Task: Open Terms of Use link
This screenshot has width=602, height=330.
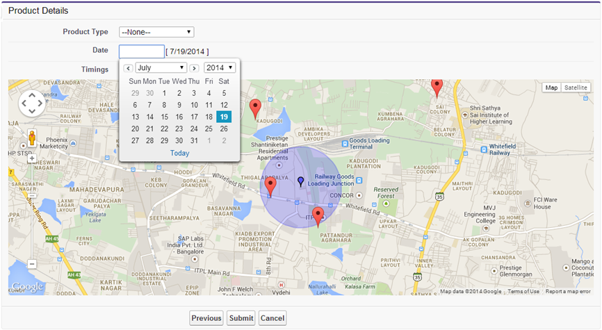Action: [523, 291]
